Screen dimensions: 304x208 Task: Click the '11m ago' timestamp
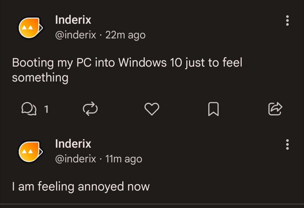124,159
